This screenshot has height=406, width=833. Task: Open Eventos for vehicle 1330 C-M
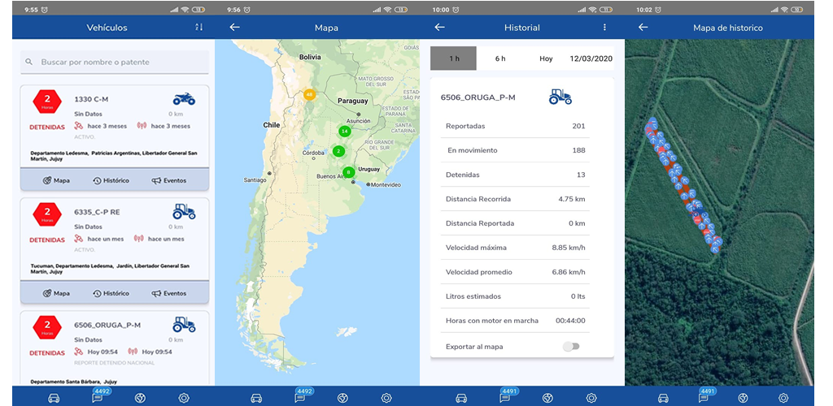169,180
